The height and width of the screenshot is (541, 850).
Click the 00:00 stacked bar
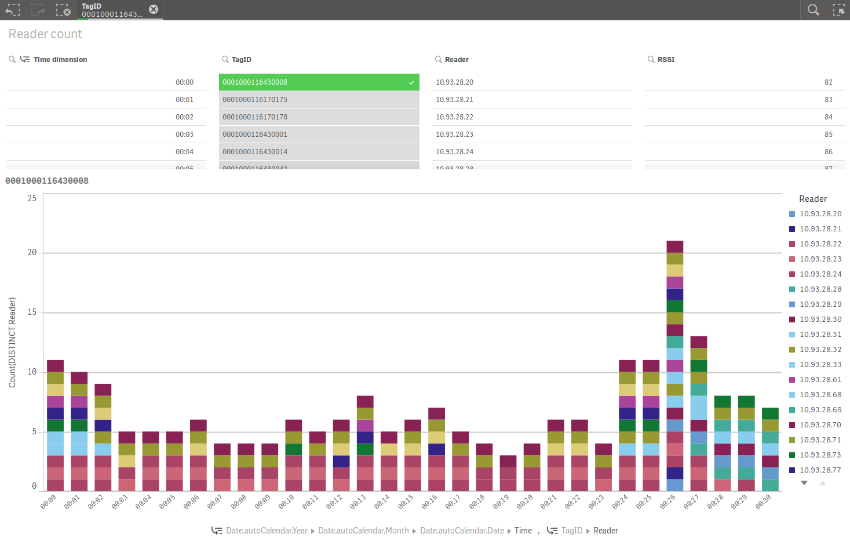(x=55, y=426)
